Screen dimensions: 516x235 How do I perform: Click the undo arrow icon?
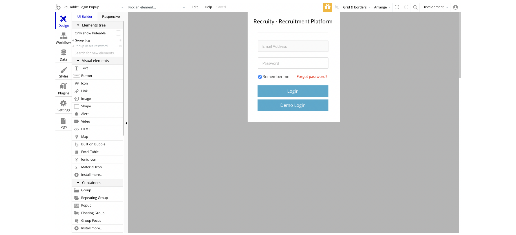(397, 7)
